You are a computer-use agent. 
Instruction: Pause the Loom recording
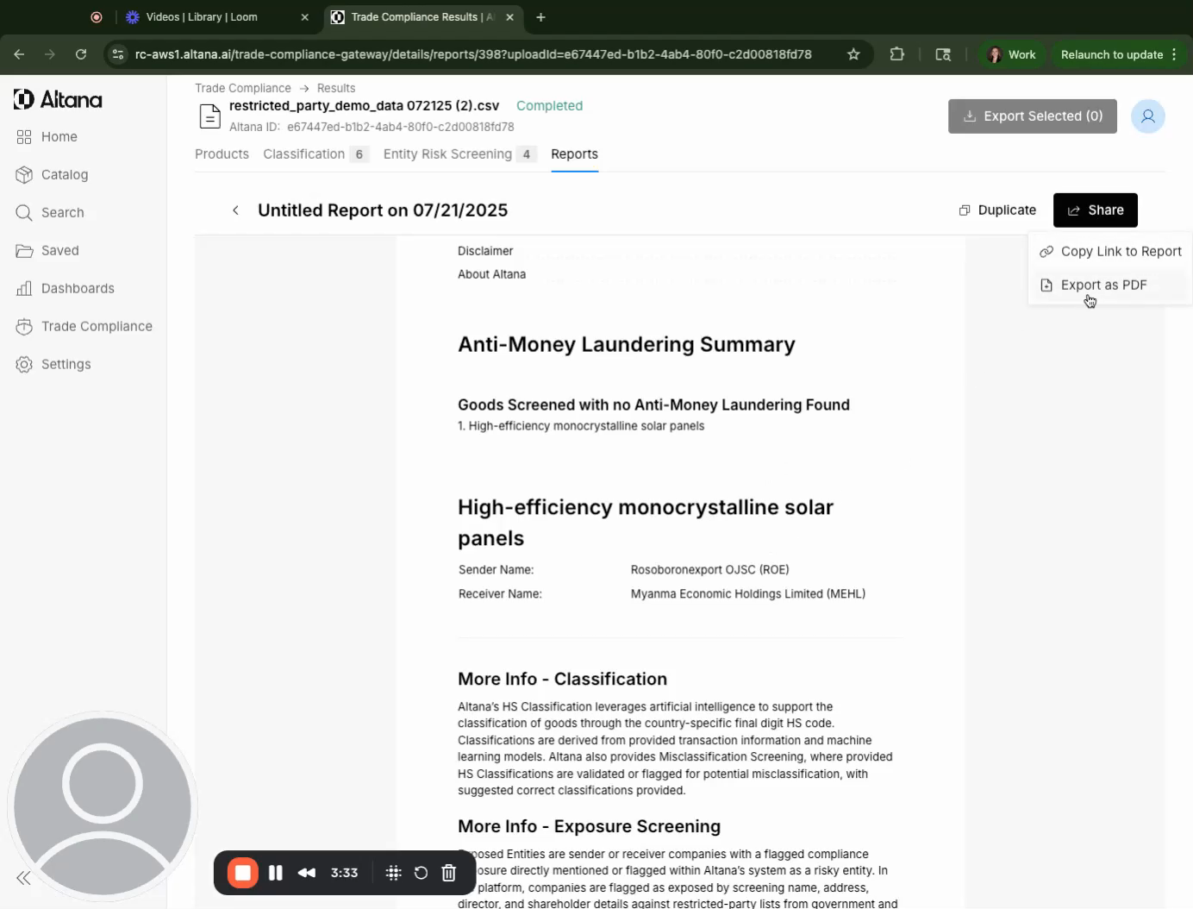point(276,873)
